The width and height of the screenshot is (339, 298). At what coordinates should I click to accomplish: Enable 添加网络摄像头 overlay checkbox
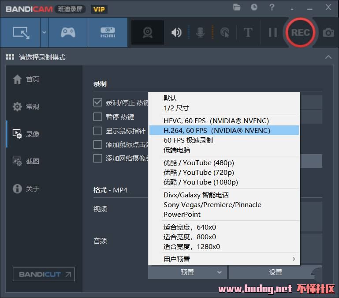(x=98, y=158)
